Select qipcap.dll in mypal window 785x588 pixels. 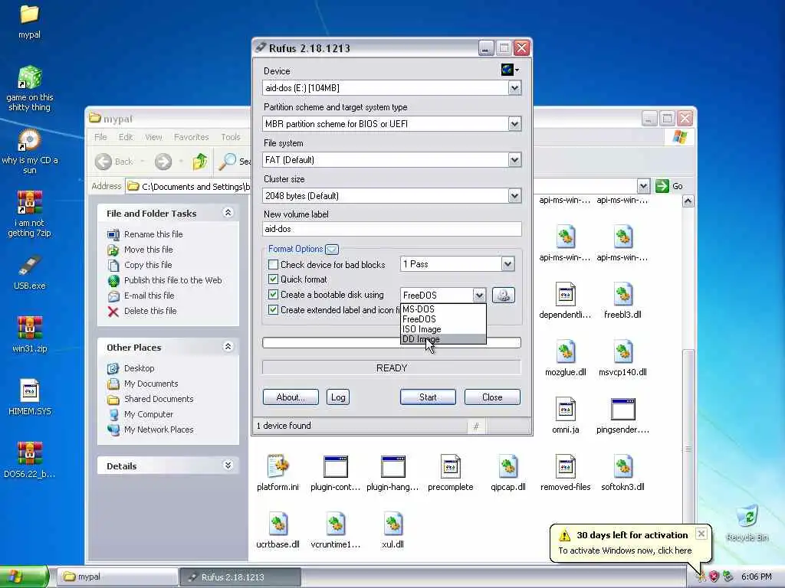(x=507, y=473)
